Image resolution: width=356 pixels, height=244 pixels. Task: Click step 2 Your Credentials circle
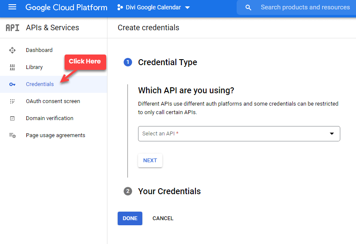point(128,191)
